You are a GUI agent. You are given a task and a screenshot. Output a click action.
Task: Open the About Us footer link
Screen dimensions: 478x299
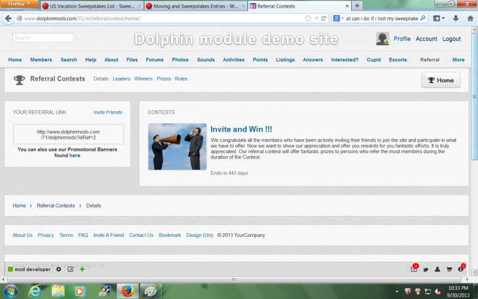pyautogui.click(x=23, y=235)
